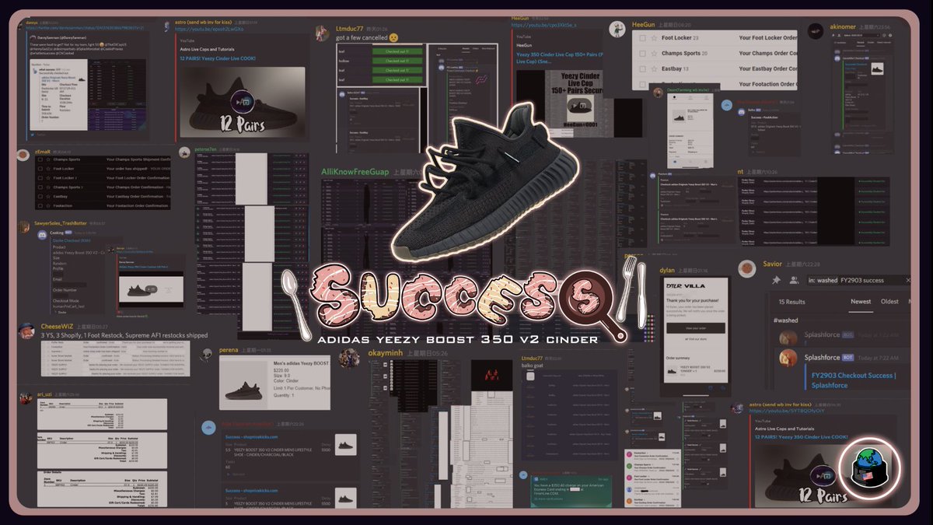Click Savior's profile avatar

tap(747, 268)
